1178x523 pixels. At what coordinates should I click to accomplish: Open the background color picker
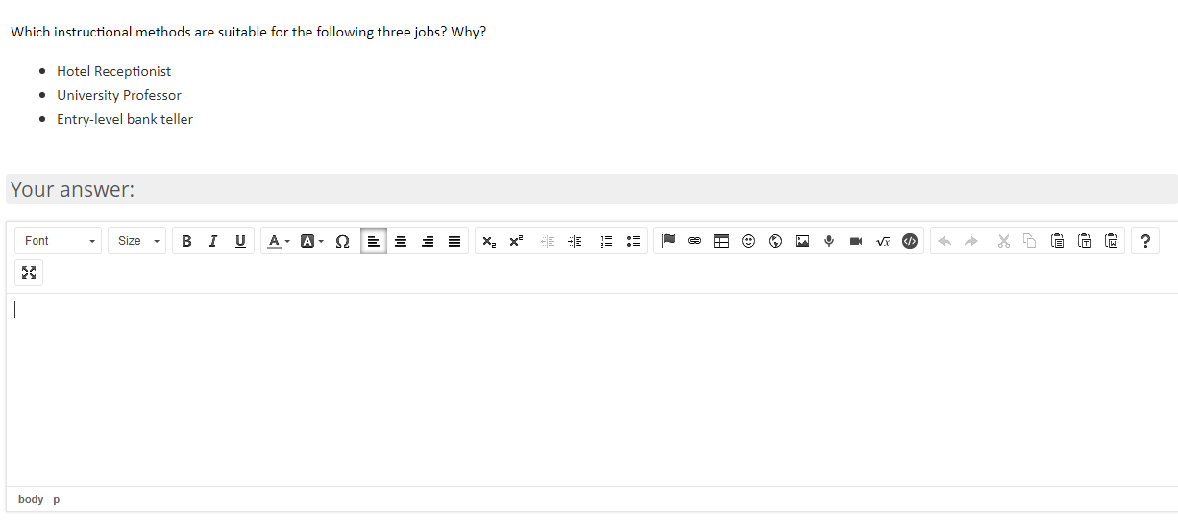click(x=312, y=241)
